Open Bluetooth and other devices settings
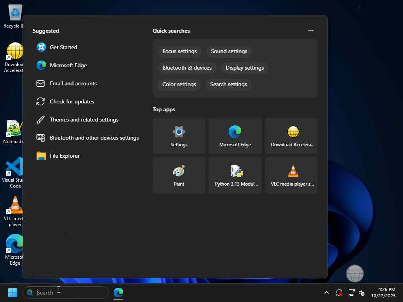The width and height of the screenshot is (403, 302). [88, 138]
